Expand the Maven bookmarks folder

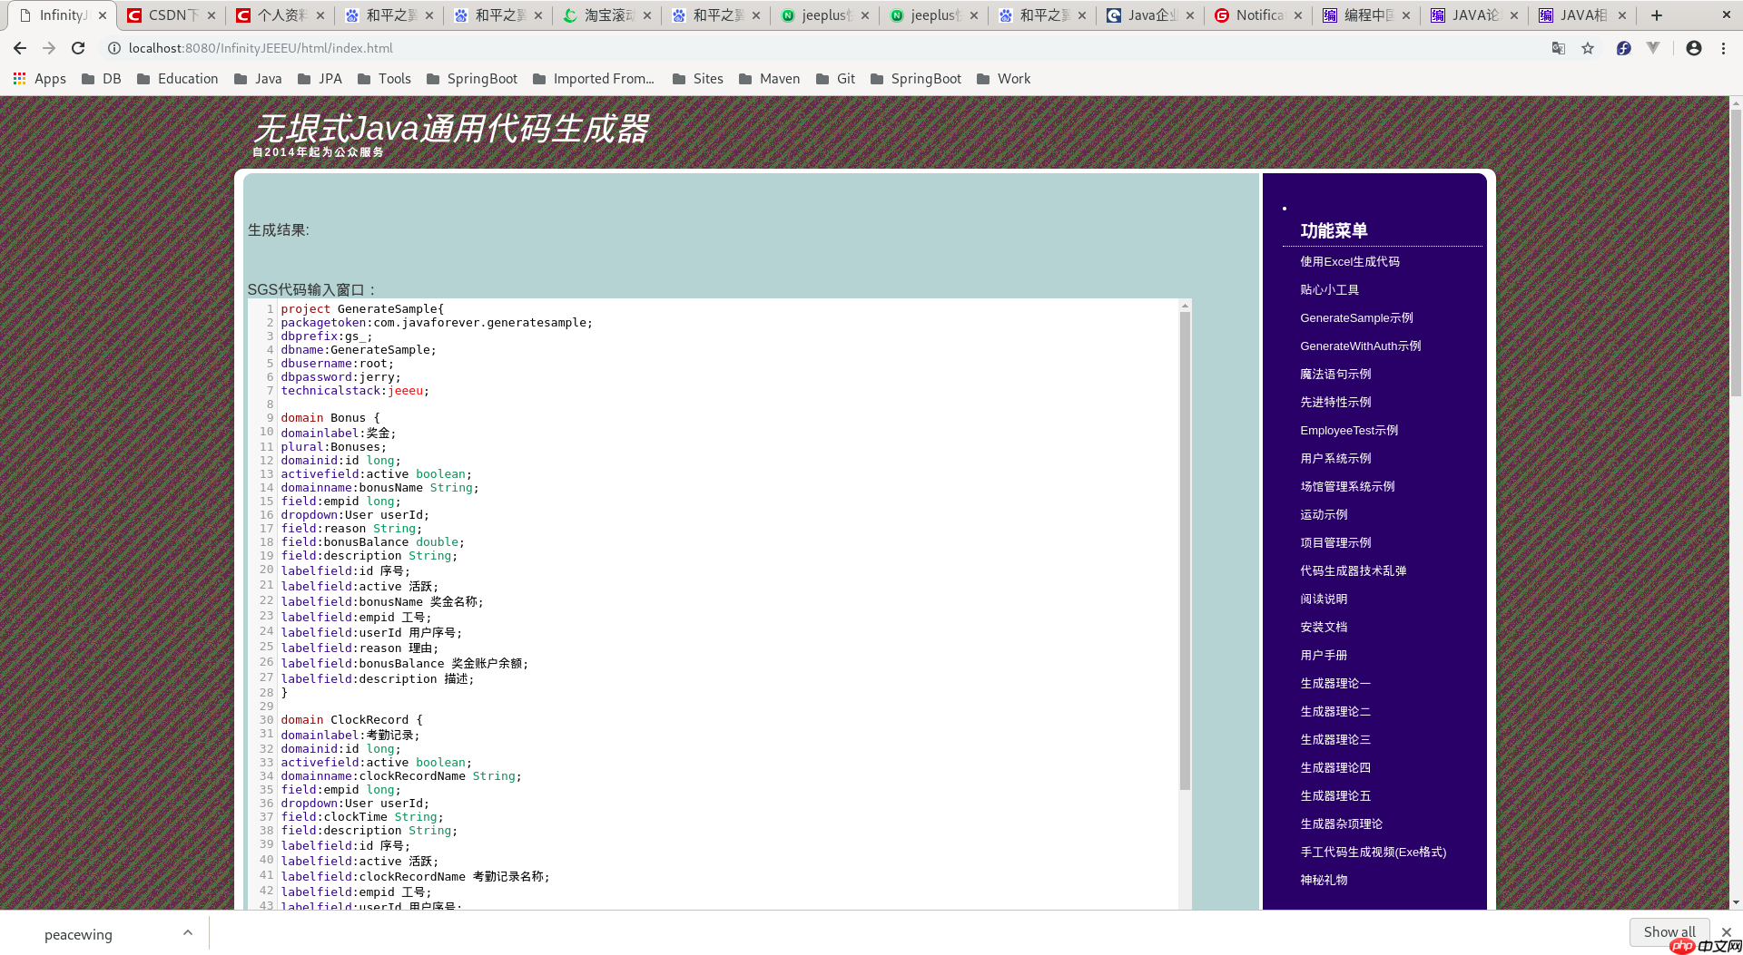[770, 79]
